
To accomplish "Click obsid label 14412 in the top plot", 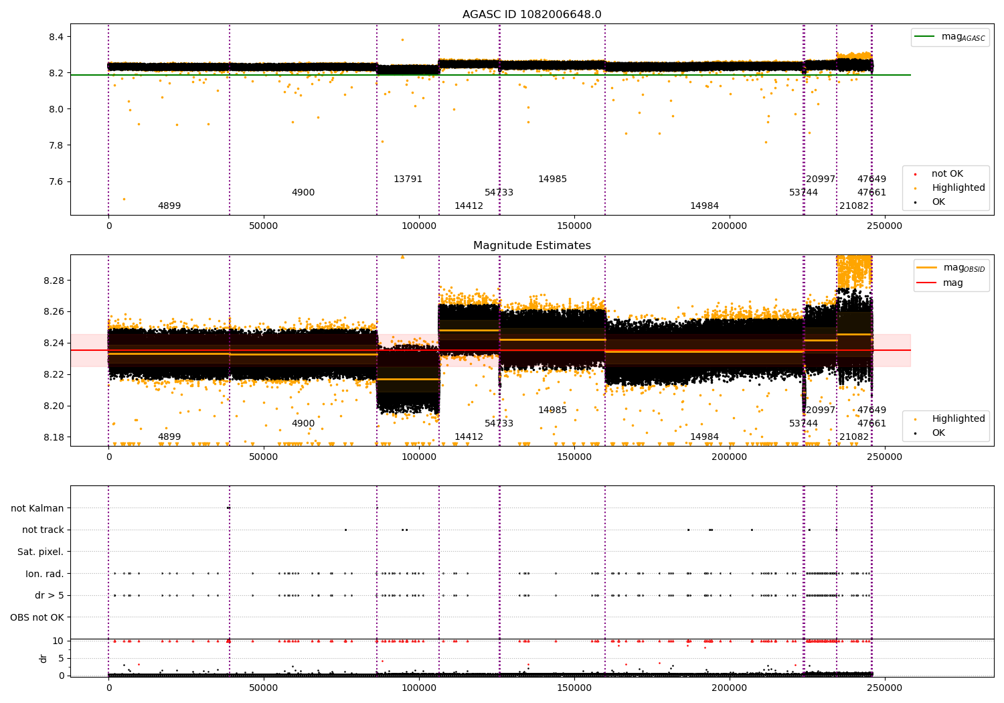I will click(469, 206).
